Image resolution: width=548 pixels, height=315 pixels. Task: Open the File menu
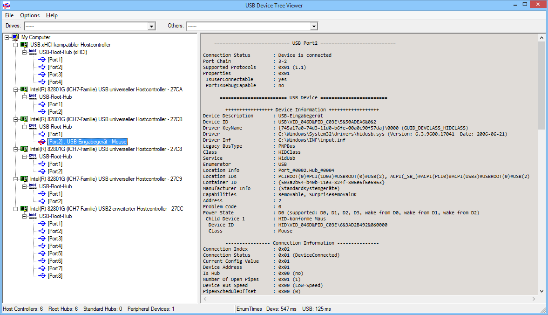point(9,15)
